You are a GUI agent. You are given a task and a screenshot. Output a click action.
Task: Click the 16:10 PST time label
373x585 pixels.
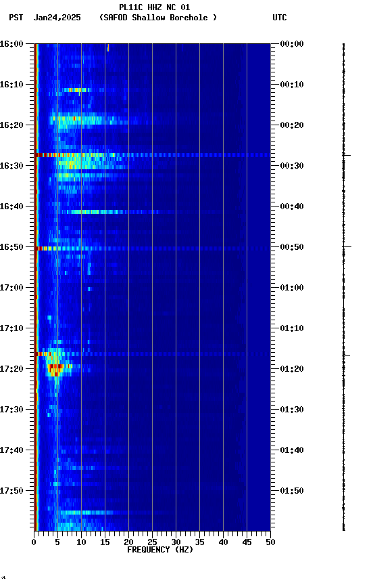coord(11,85)
